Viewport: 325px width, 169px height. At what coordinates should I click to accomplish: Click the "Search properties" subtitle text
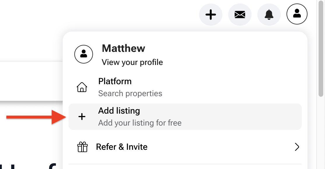pos(130,94)
